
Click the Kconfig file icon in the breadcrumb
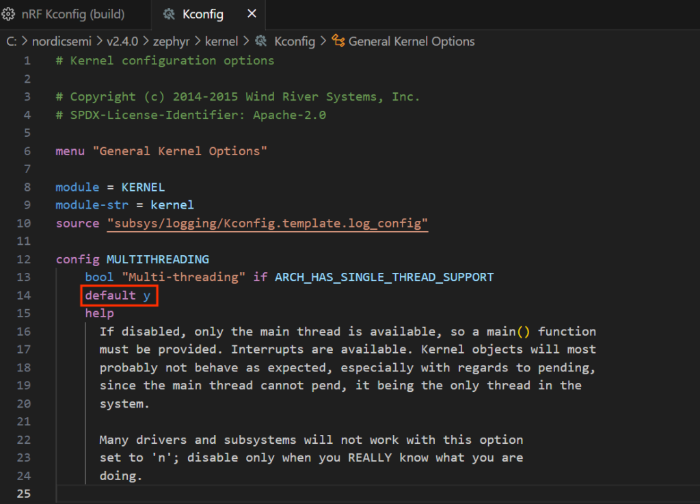click(260, 41)
